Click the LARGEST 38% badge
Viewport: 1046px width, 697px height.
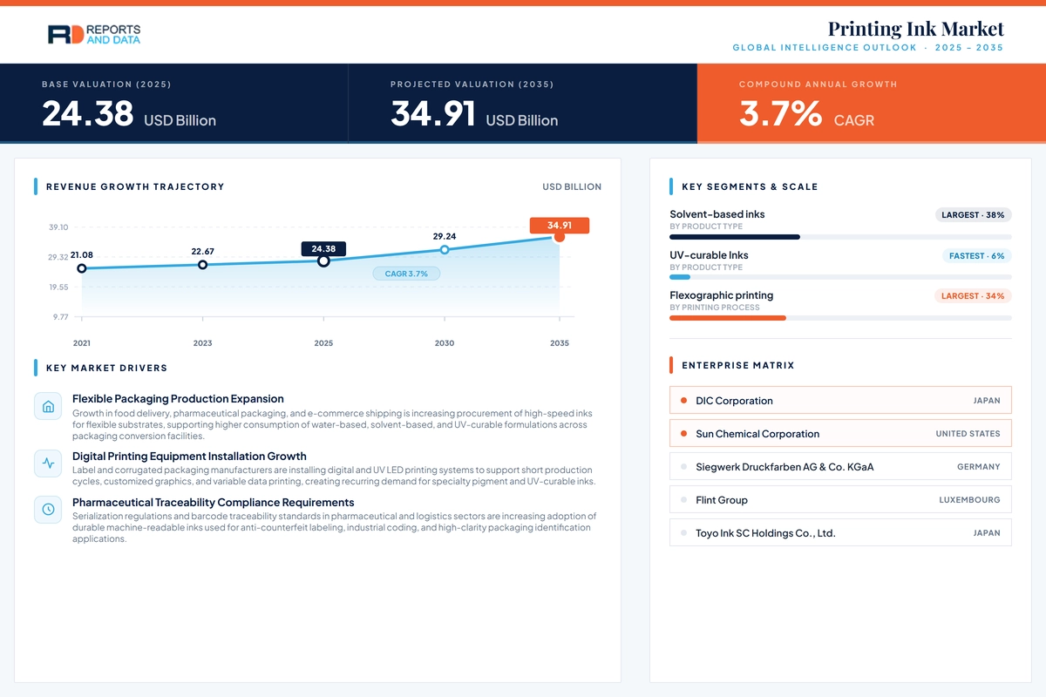973,214
